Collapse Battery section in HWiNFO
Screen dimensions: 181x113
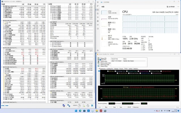(49, 91)
